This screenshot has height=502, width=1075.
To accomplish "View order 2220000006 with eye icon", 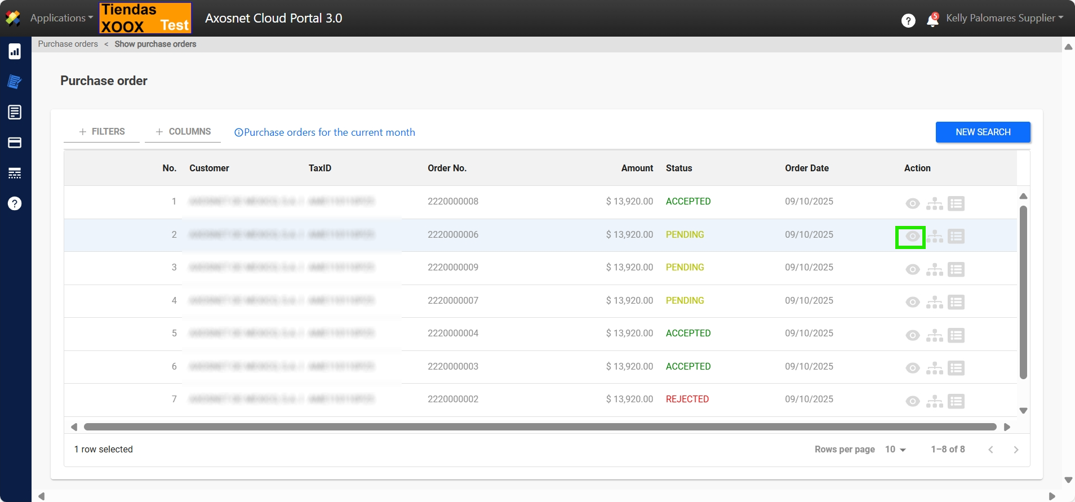I will pos(912,237).
